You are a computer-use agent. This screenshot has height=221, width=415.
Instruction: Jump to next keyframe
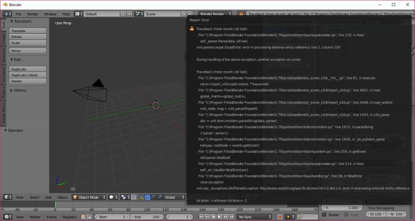226,217
